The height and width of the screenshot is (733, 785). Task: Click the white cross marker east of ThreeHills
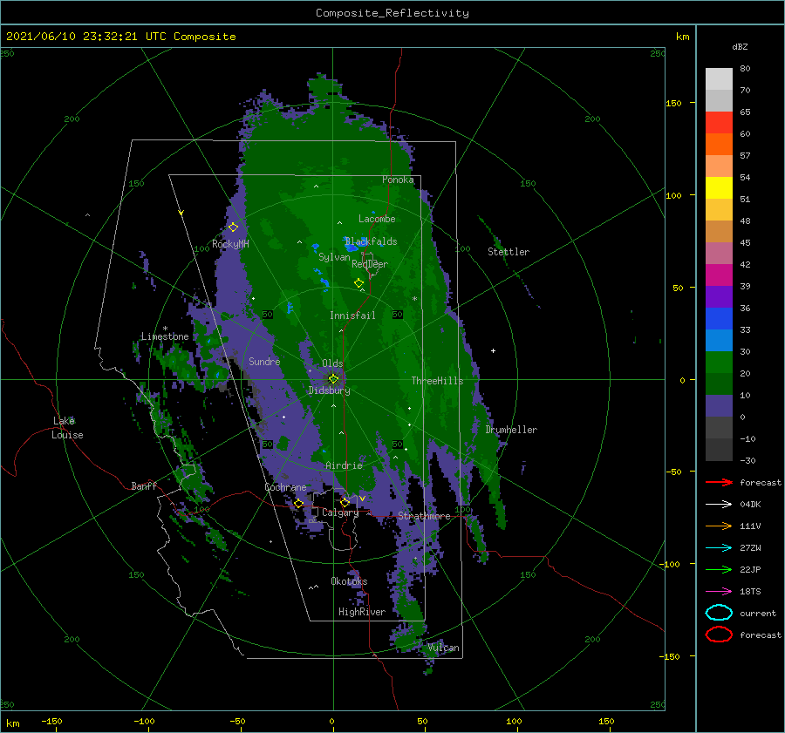(x=493, y=350)
